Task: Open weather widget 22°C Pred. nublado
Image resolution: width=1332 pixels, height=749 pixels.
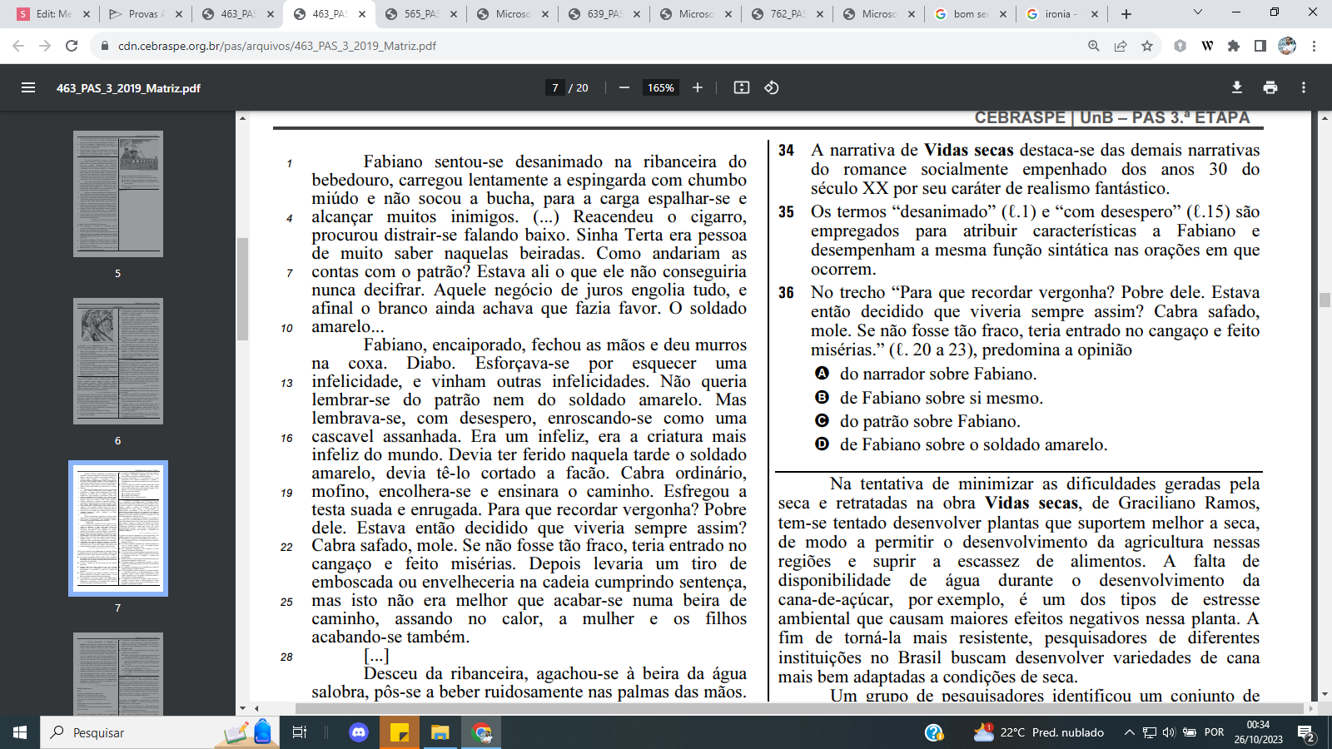Action: click(1039, 732)
